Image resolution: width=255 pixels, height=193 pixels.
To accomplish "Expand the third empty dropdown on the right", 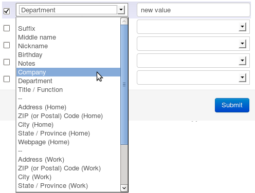I will coord(242,61).
